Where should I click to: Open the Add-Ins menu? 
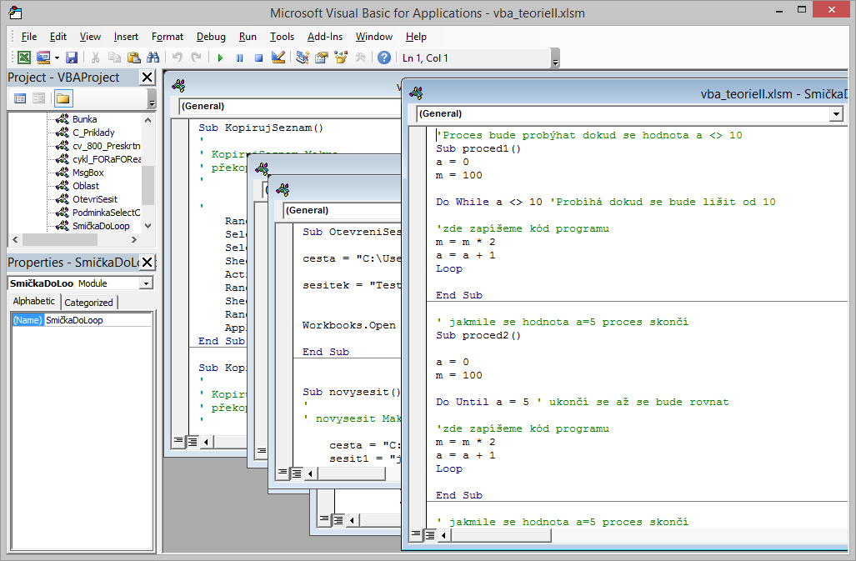[325, 37]
